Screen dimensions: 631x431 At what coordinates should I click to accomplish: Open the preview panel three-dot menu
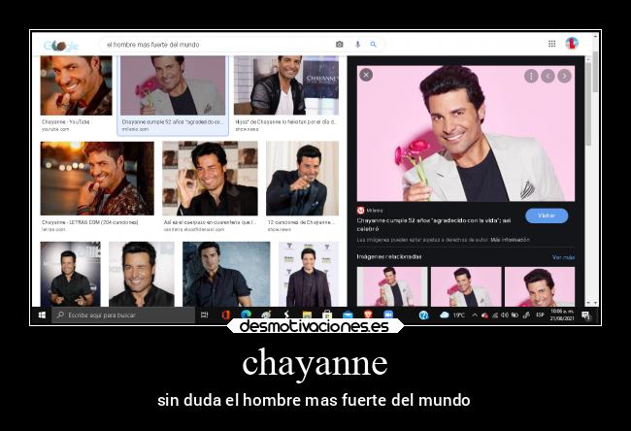[x=531, y=76]
